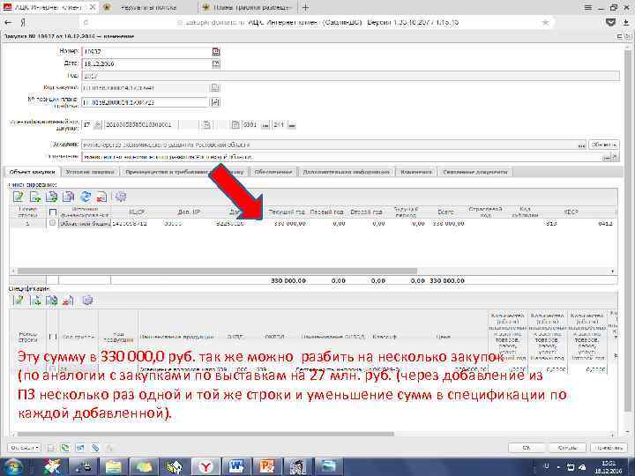
Task: Click the gear settings icon in the financing toolbar
Action: pos(121,197)
